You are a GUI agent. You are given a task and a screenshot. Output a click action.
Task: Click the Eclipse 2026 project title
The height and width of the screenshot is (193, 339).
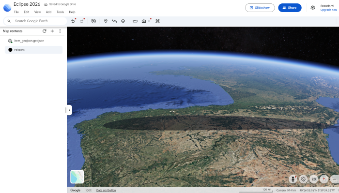point(27,4)
